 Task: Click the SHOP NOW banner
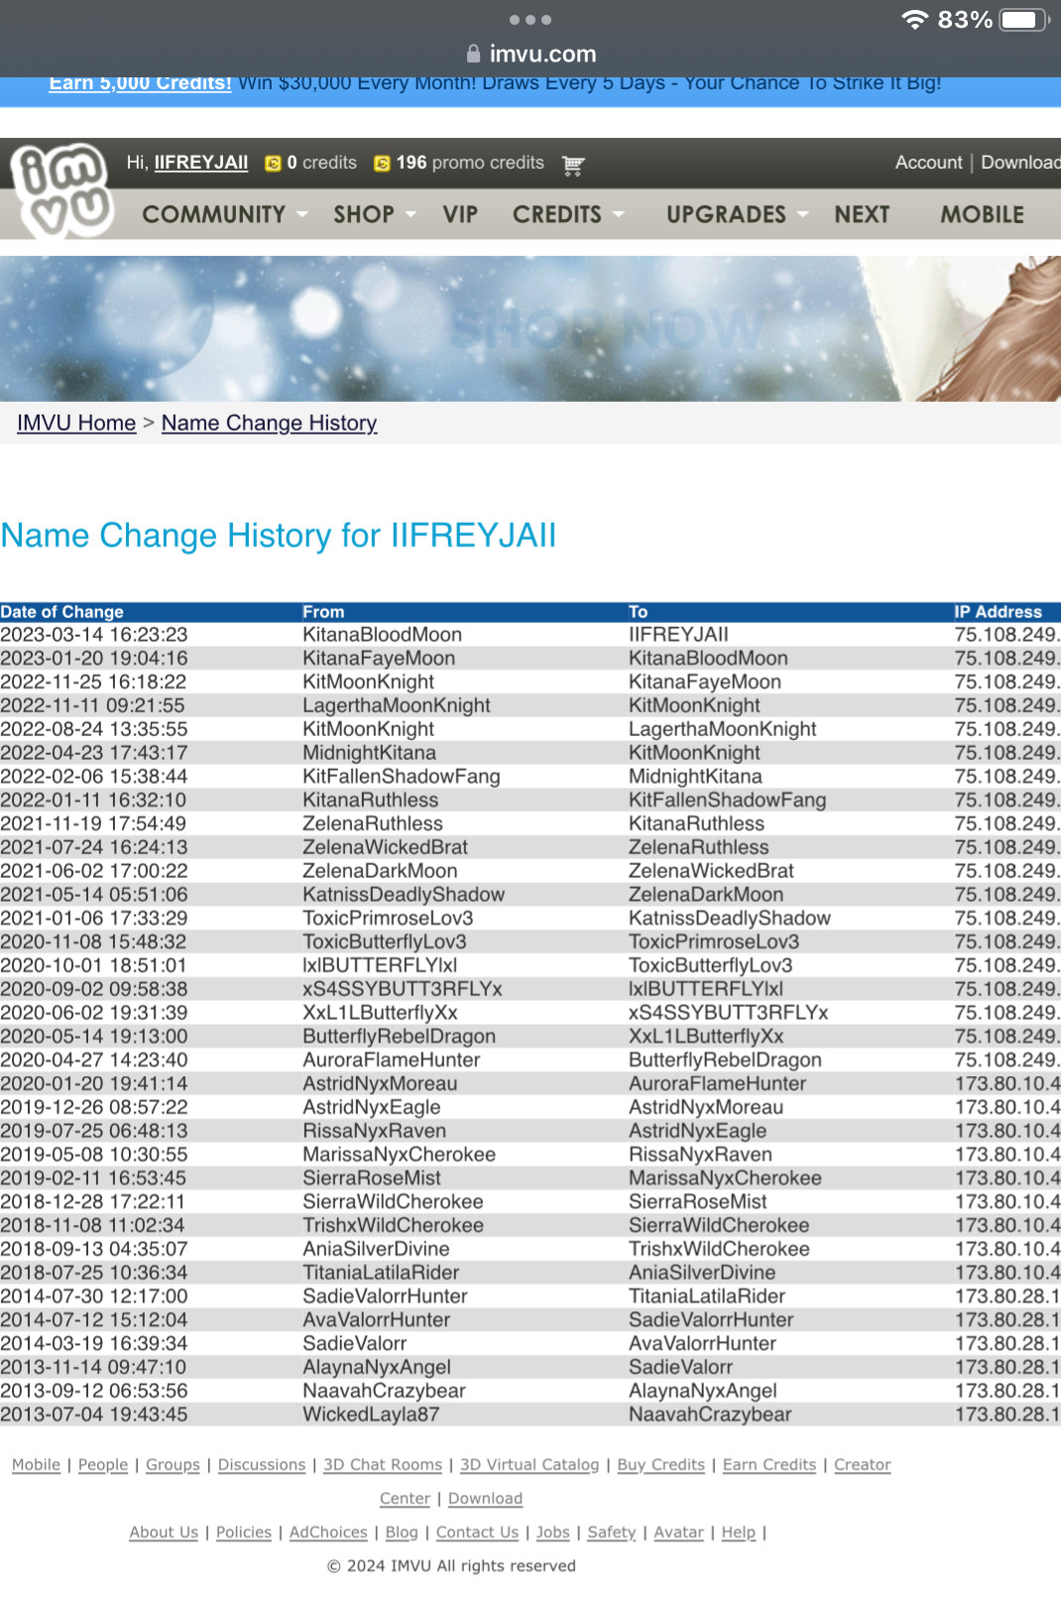click(530, 328)
